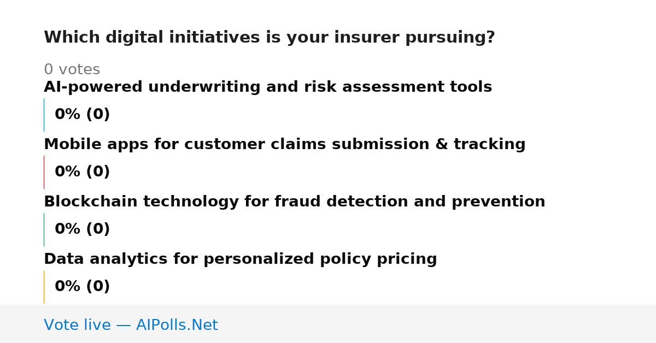Click the orange bar under Data analytics
Viewport: 656px width, 343px height.
44,287
